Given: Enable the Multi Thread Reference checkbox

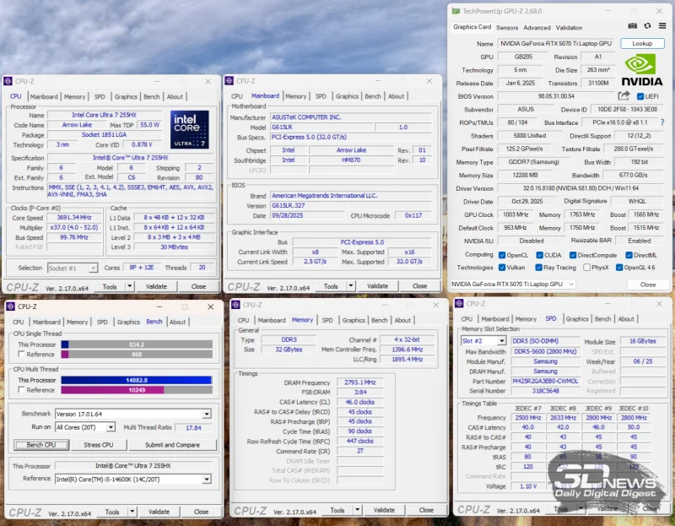Looking at the screenshot, I should [x=20, y=390].
